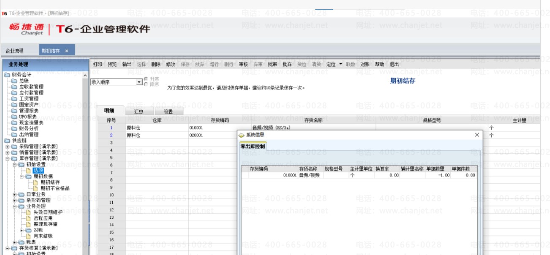The height and width of the screenshot is (255, 550).
Task: Open 定位 dropdown arrow in toolbar
Action: pyautogui.click(x=341, y=64)
